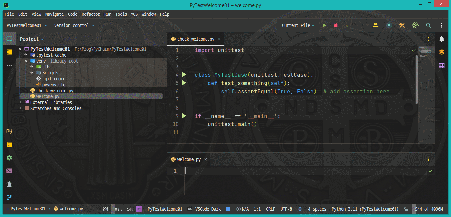Screen dimensions: 451x217
Task: Open the Git branch tool window
Action: (9, 197)
